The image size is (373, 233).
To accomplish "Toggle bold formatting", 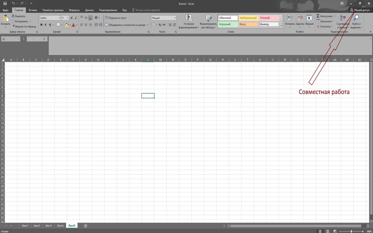I will [x=41, y=25].
